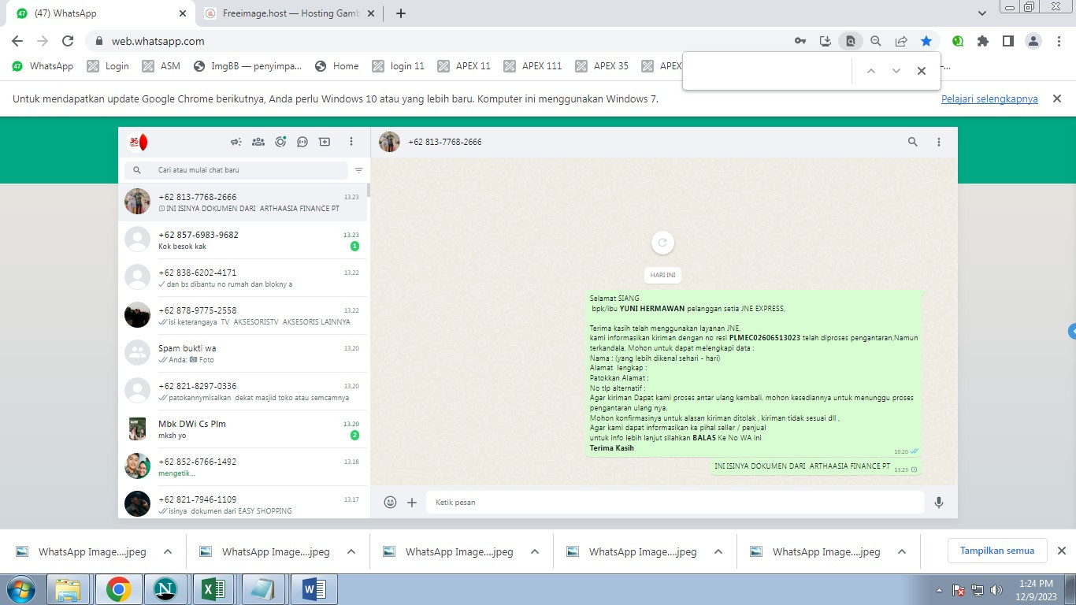This screenshot has height=605, width=1076.
Task: Open the emoji picker in message bar
Action: 390,502
